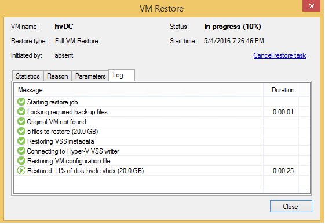Click the Close button
Viewport: 325px width, 224px height.
(291, 207)
